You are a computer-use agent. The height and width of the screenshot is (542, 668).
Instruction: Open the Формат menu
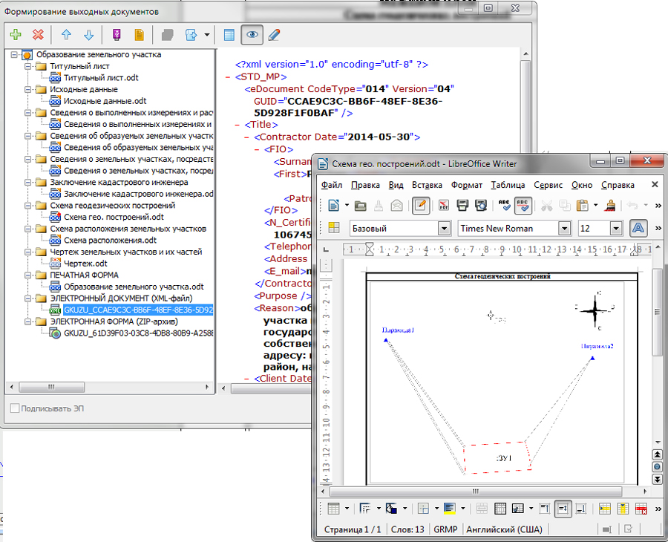(467, 185)
